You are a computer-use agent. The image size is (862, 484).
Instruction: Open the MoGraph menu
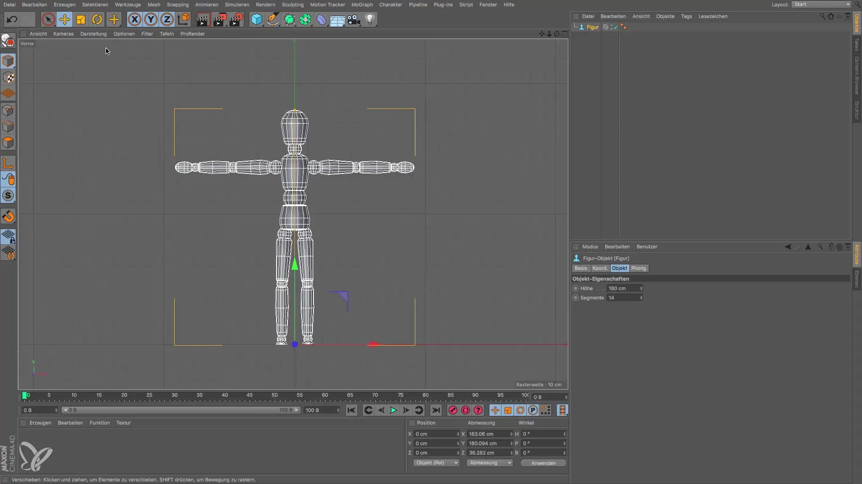[362, 4]
